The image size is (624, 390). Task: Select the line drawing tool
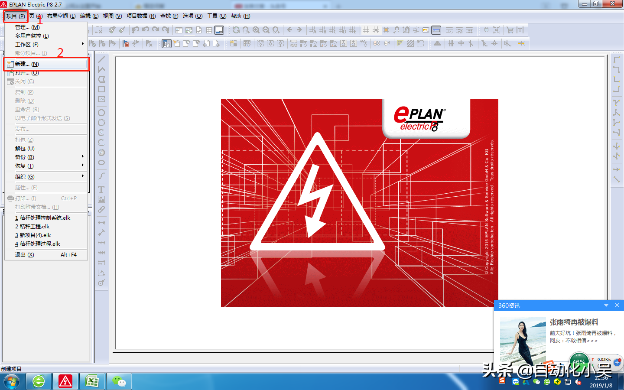click(101, 59)
